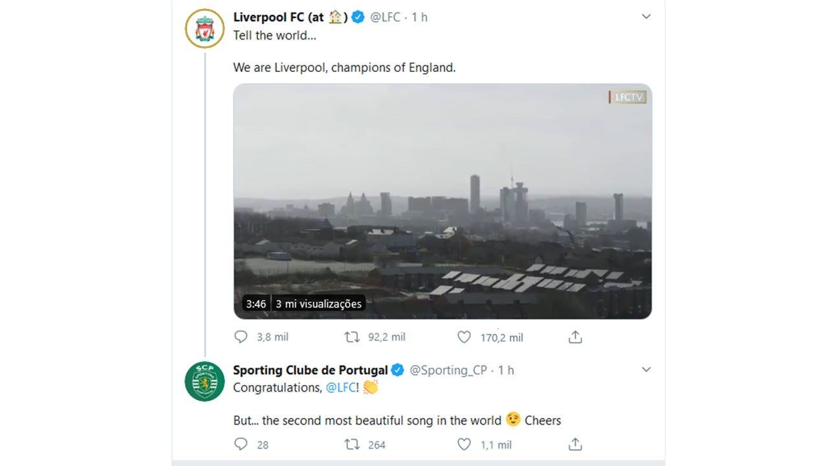Screen dimensions: 828x466
Task: Click the @Sporting_CP handle
Action: [448, 370]
